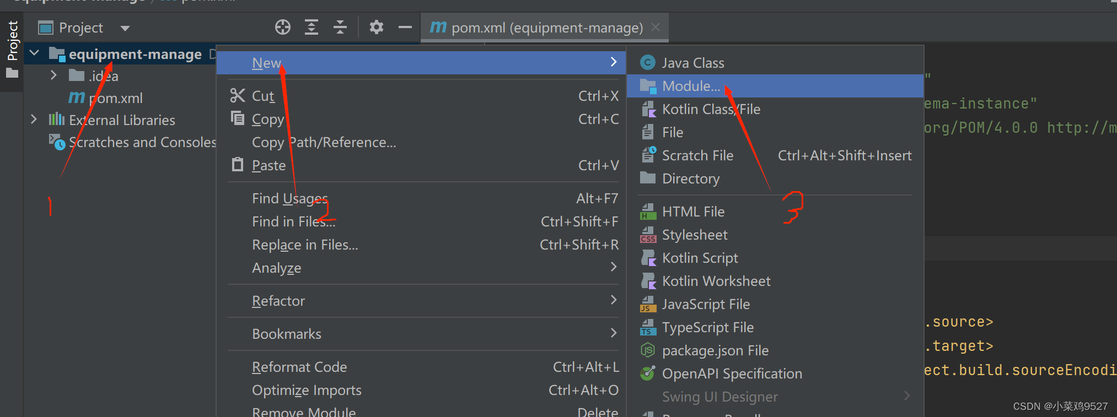The width and height of the screenshot is (1117, 417).
Task: Click the Copy icon in context menu
Action: pyautogui.click(x=238, y=118)
